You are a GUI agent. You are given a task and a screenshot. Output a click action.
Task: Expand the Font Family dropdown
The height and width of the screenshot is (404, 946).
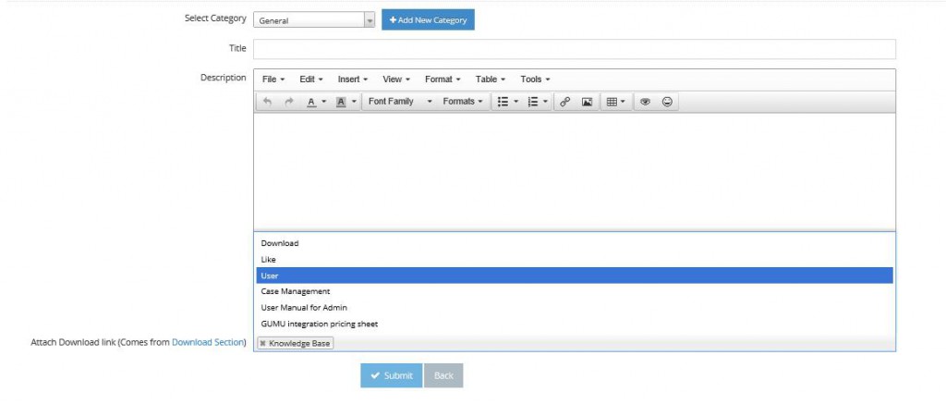(399, 102)
